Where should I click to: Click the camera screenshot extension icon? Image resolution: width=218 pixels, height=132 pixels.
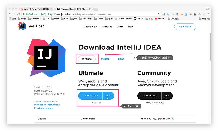pos(199,14)
